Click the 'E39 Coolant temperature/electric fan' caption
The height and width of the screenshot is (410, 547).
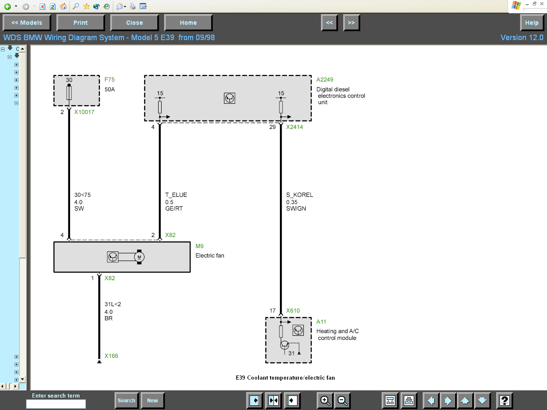[x=285, y=378]
